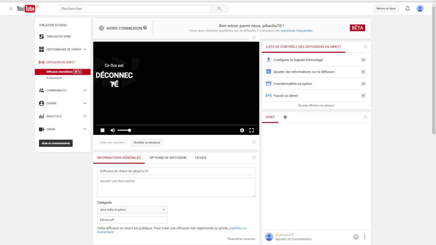Viewport: 436px width, 245px height.
Task: Switch to the Options de diffusion tab
Action: coord(168,158)
